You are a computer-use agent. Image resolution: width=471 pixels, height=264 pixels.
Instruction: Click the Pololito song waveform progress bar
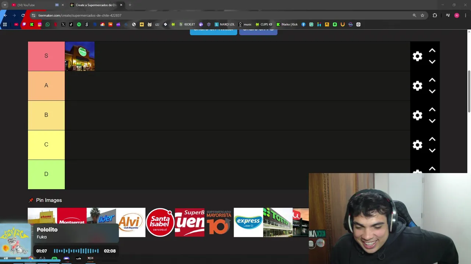pos(76,251)
